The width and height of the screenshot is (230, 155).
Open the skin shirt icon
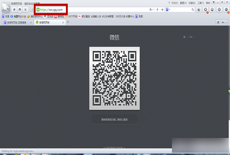213,2
